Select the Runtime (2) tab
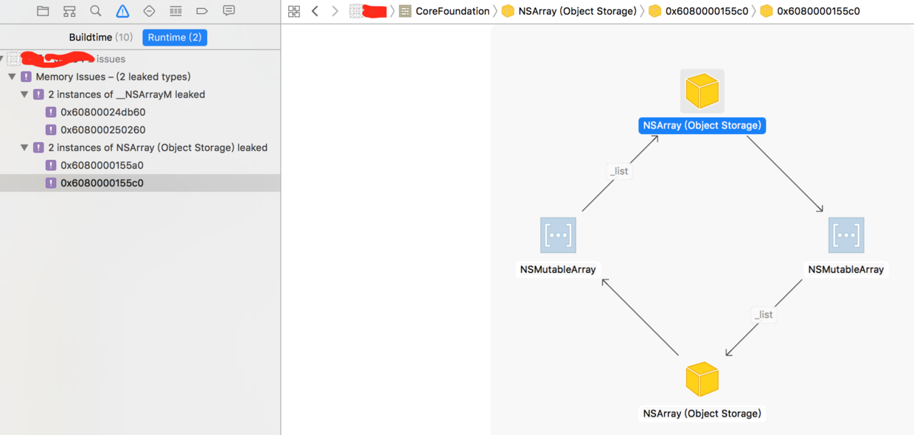This screenshot has height=435, width=914. click(x=175, y=38)
